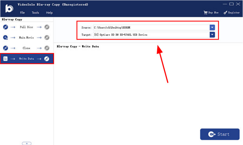The width and height of the screenshot is (243, 145).
Task: Maximize the VideoSolo window
Action: (x=231, y=4)
